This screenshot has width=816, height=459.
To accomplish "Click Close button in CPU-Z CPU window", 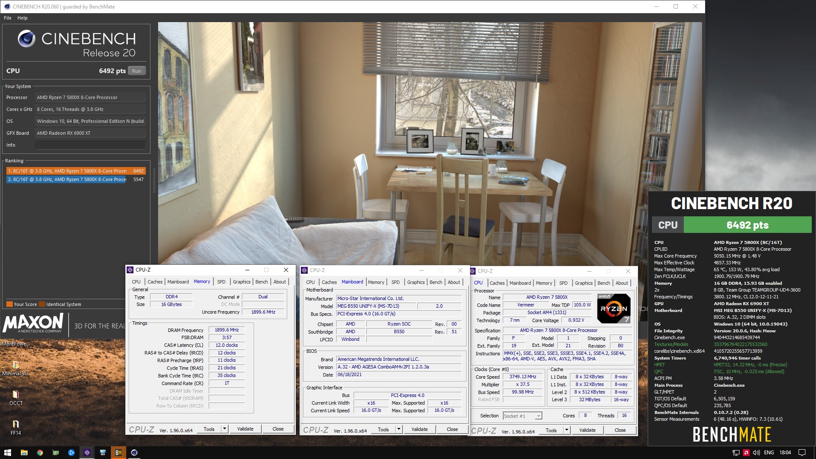I will point(620,430).
